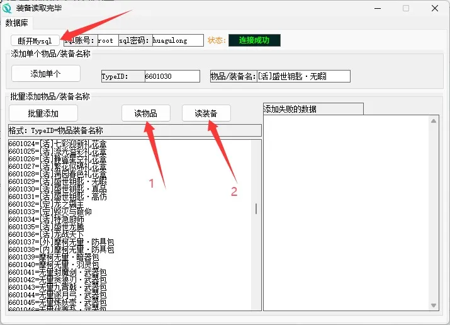Screen dimensions: 450x325
Task: Click the 批量添加 button
Action: pos(43,113)
